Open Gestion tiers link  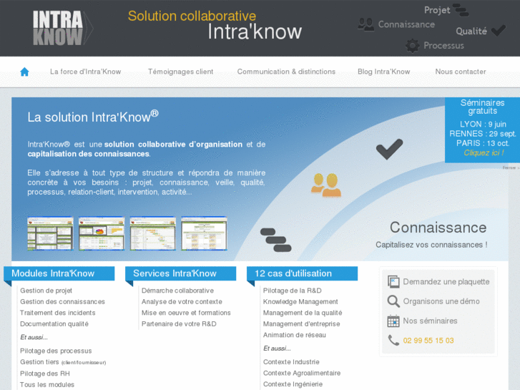(x=63, y=362)
